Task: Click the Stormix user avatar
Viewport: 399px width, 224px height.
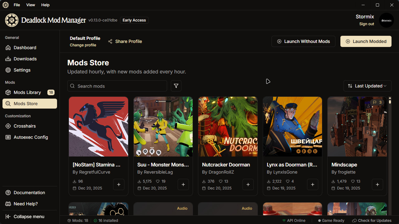Action: 386,20
